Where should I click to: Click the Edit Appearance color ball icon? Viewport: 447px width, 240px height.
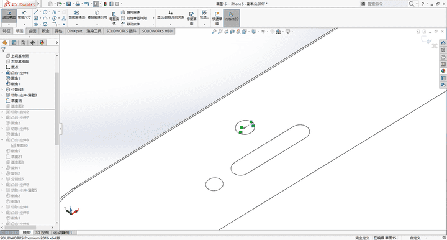(x=278, y=31)
